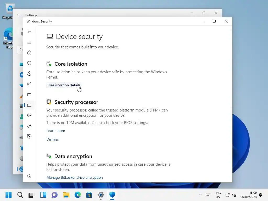Image resolution: width=268 pixels, height=201 pixels.
Task: Click Windows Security taskbar shield icon
Action: (x=112, y=195)
